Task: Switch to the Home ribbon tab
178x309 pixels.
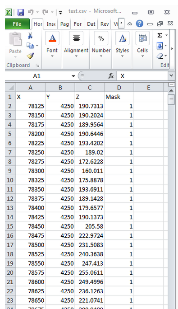Action: point(37,24)
